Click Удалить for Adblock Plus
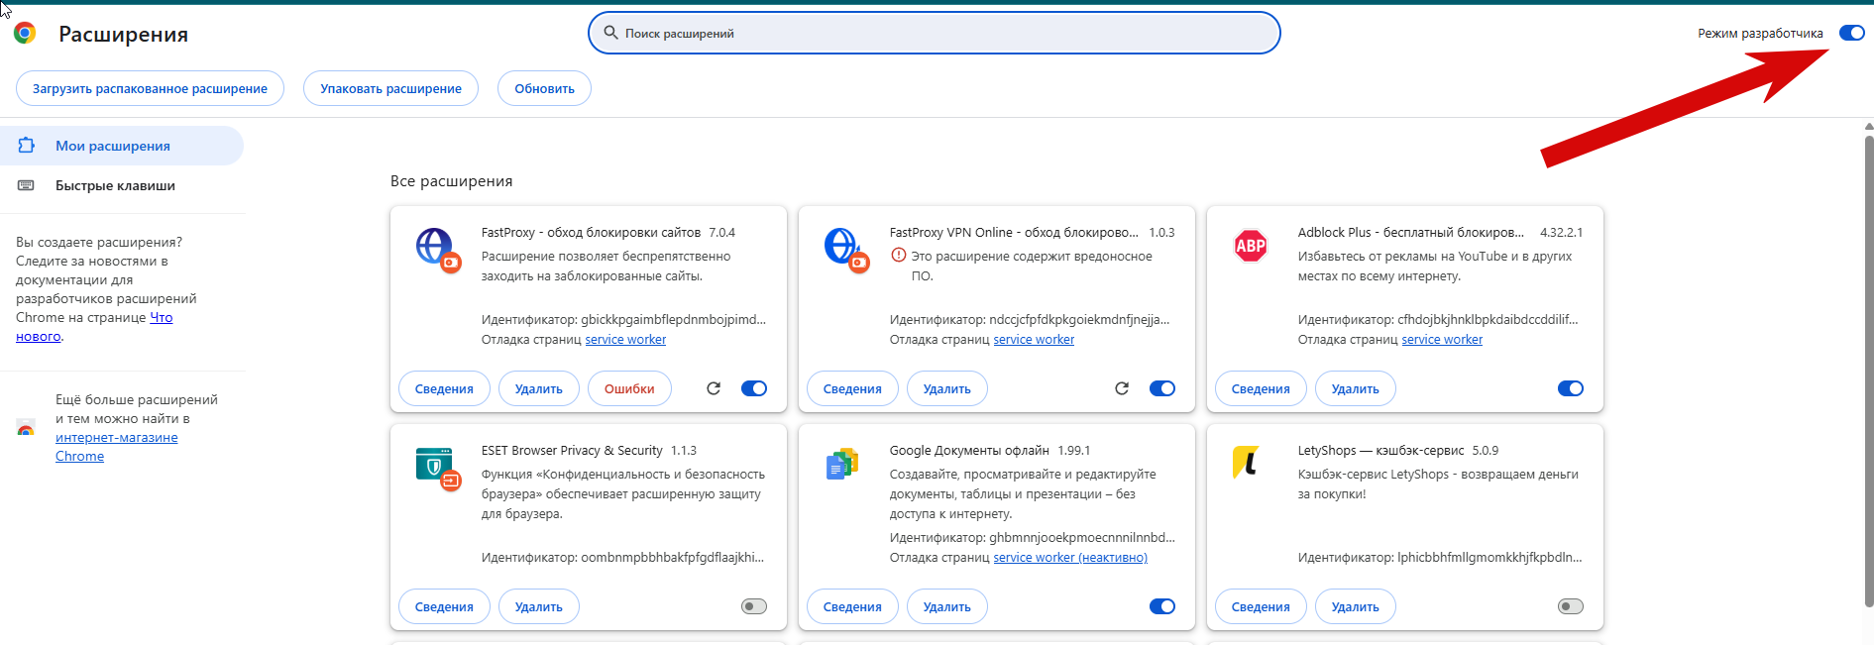The width and height of the screenshot is (1874, 645). point(1356,388)
